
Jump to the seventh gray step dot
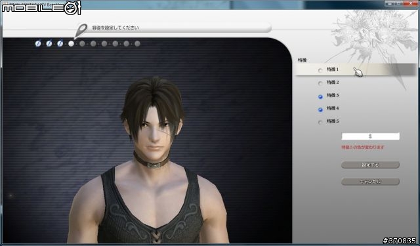point(104,44)
